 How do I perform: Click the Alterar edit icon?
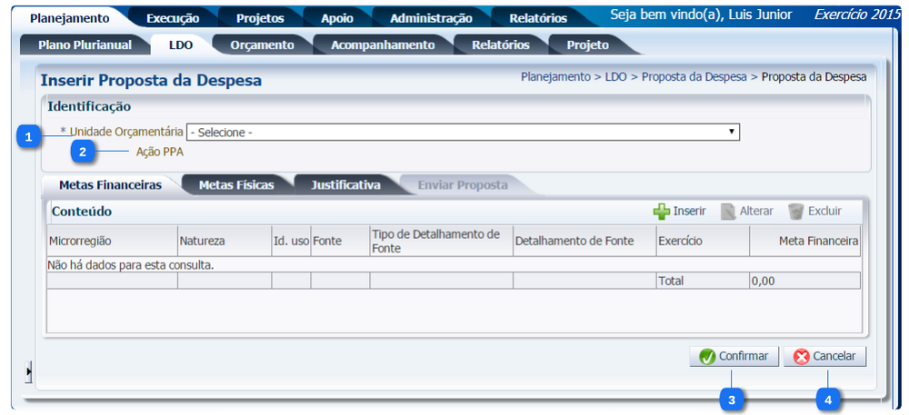click(x=727, y=212)
